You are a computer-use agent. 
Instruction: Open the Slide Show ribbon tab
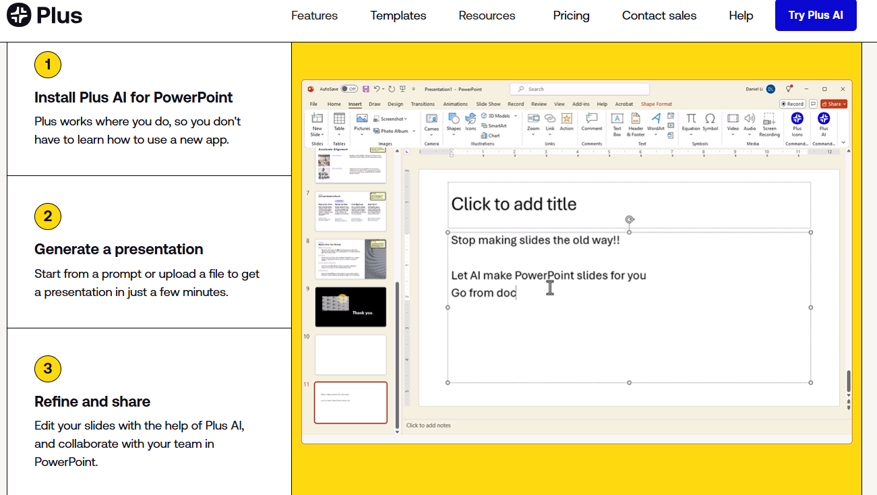(x=488, y=104)
